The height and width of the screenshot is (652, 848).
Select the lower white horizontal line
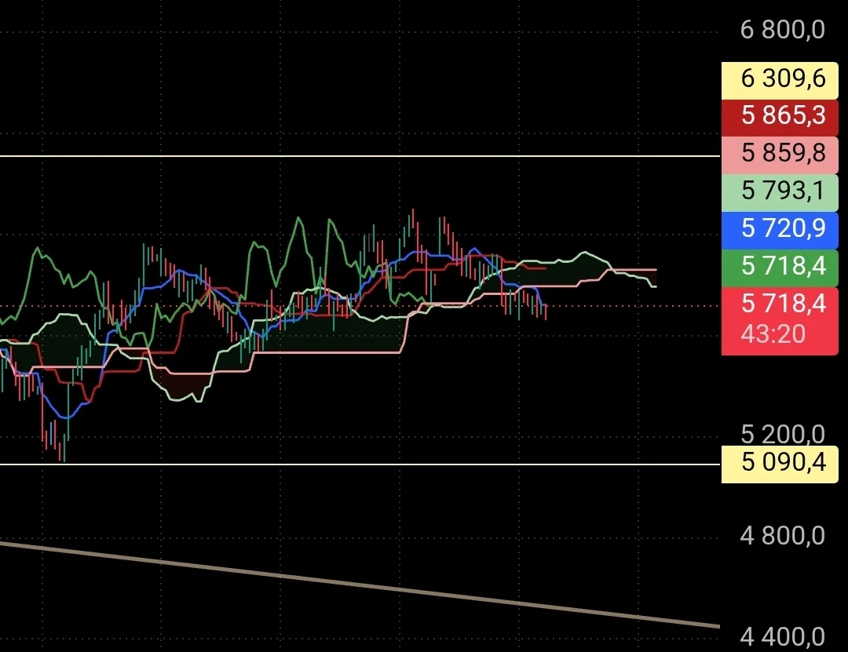tap(360, 464)
